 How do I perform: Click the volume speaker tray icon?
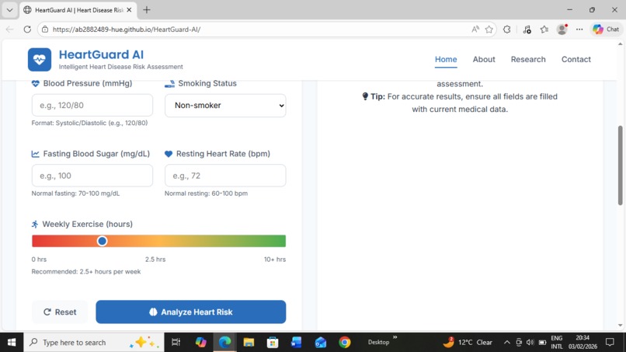pos(530,343)
